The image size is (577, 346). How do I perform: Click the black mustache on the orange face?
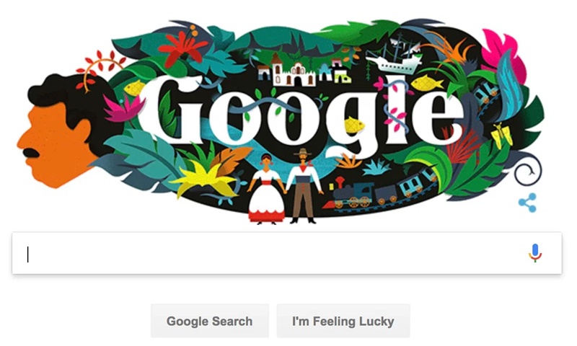coord(30,153)
